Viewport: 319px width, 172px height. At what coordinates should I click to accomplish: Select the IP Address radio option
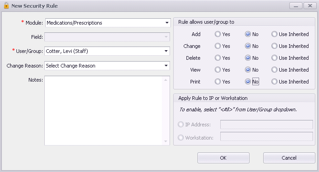pos(181,124)
